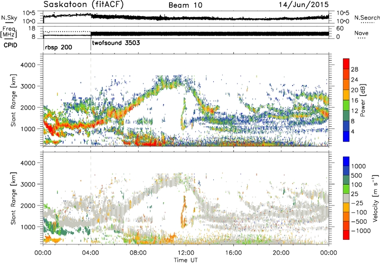The width and height of the screenshot is (380, 263).
Task: Click the 'N.Search' legend label
Action: click(x=367, y=18)
